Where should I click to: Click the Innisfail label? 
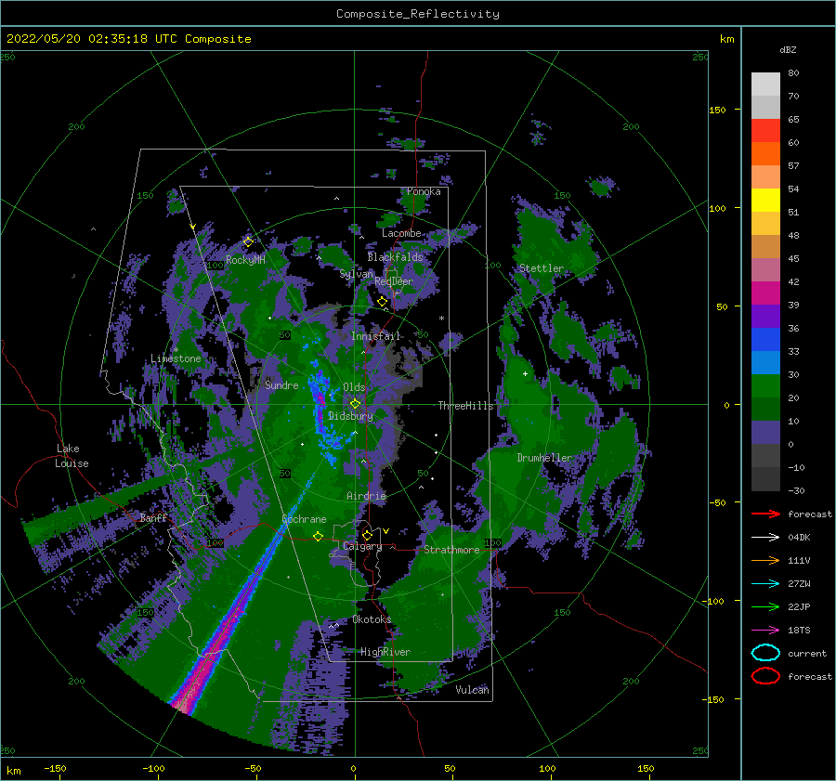pos(376,336)
